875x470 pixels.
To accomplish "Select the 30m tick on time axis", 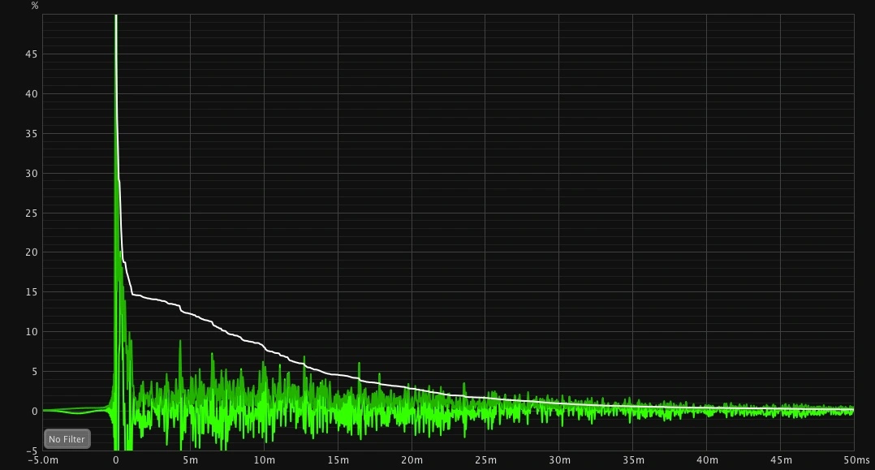I will click(x=559, y=460).
